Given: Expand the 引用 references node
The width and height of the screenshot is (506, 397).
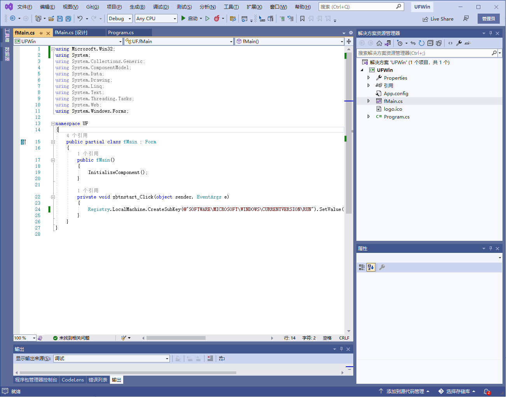Looking at the screenshot, I should pos(368,85).
